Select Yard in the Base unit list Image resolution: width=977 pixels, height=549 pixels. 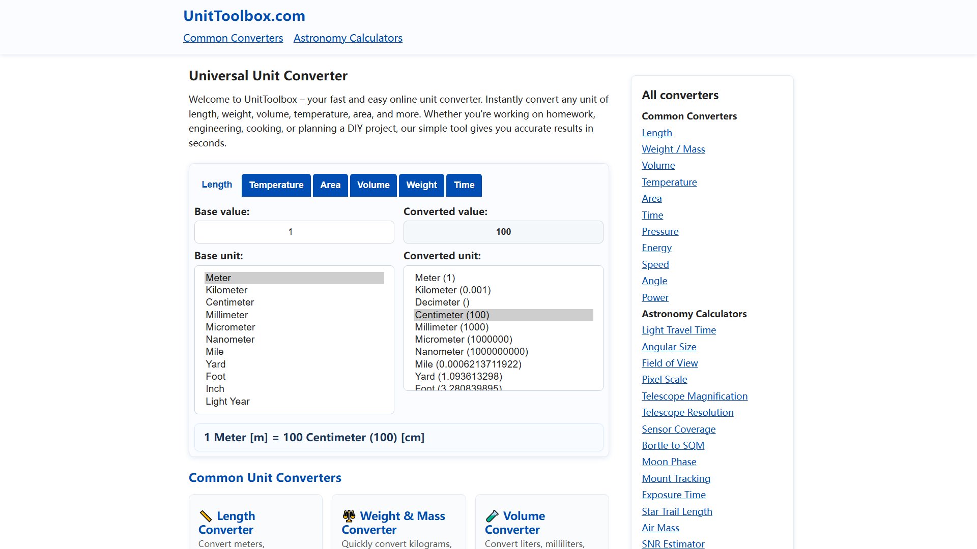pos(294,364)
